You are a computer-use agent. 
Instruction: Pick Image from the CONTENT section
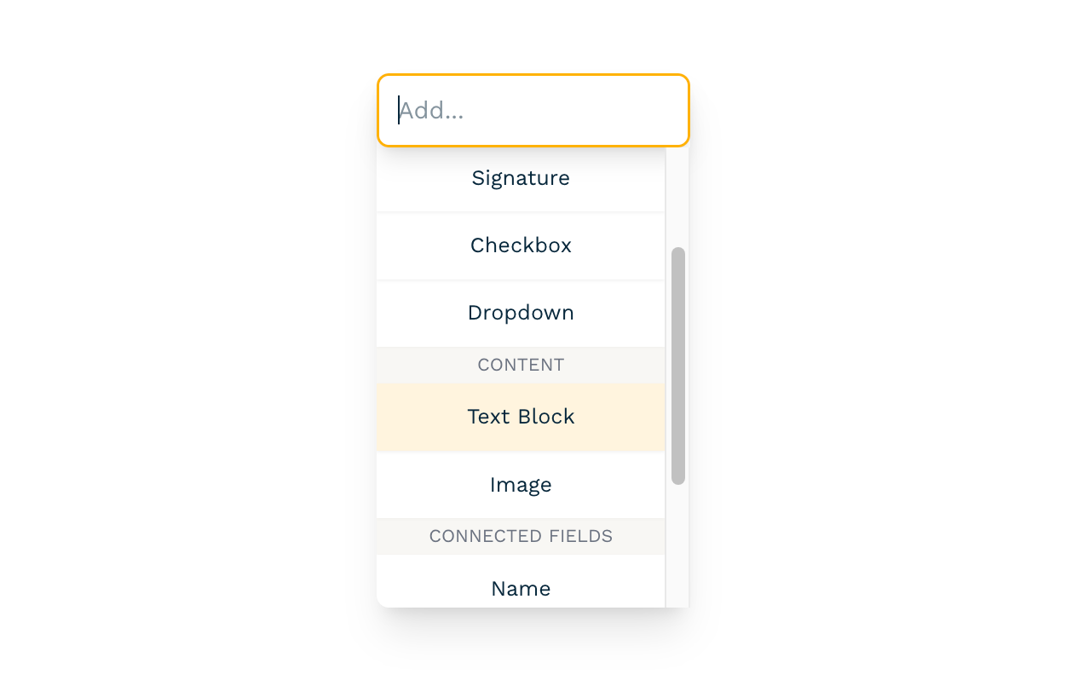click(x=520, y=485)
